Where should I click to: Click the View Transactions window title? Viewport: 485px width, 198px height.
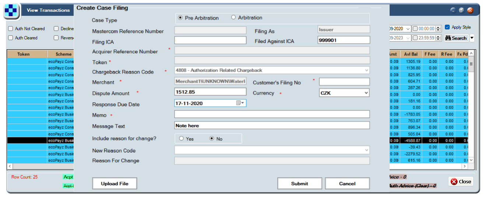point(48,10)
